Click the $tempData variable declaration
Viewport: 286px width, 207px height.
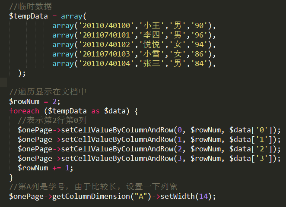[x=29, y=16]
